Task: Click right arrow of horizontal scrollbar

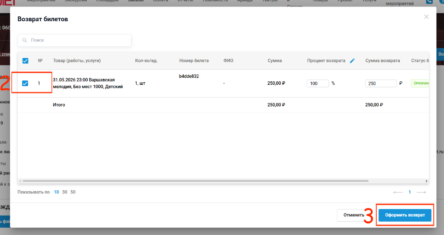Action: coord(427,181)
